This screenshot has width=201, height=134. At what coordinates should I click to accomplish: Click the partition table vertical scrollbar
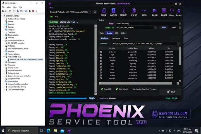tap(180, 64)
